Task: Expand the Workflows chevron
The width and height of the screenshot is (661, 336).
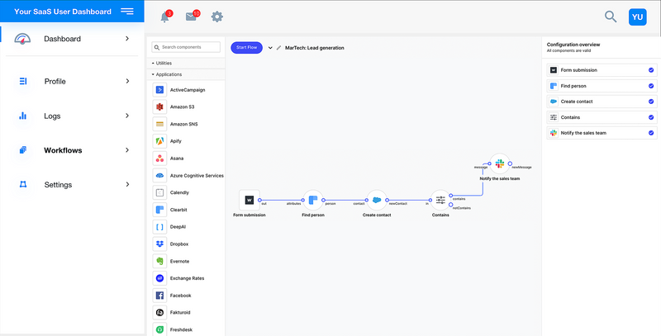Action: (x=127, y=150)
